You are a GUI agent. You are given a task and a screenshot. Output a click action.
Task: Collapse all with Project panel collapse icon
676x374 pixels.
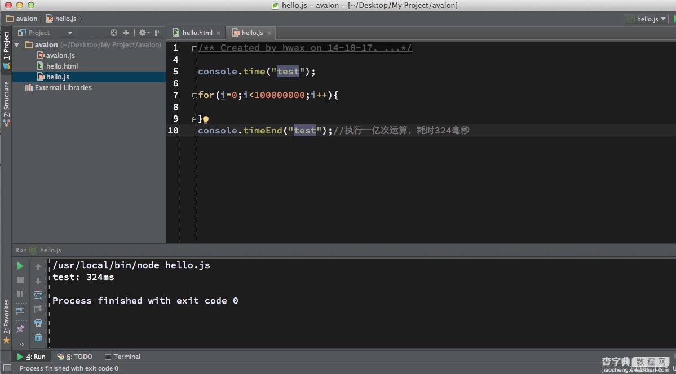click(126, 33)
